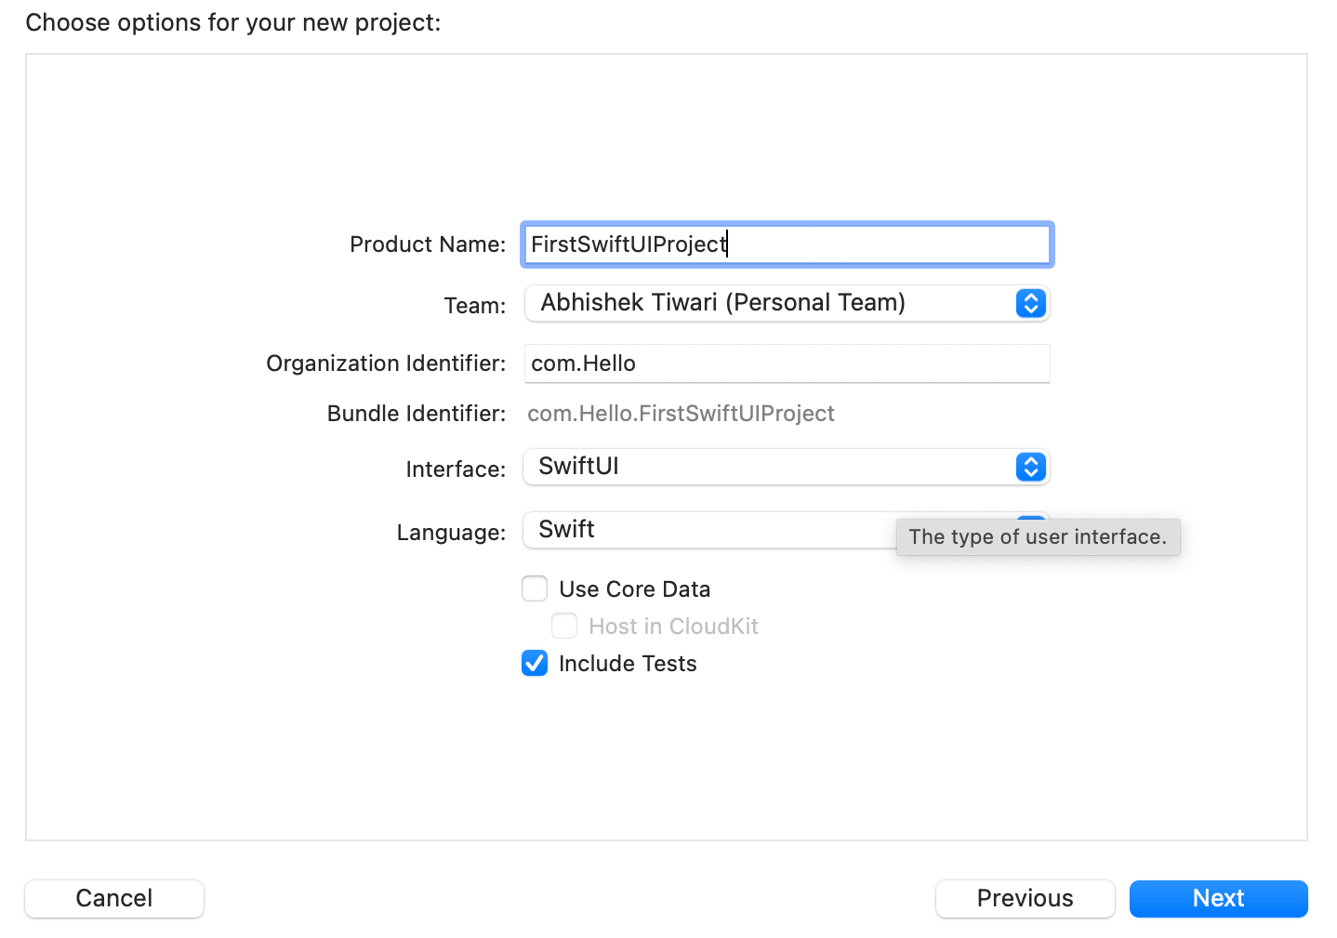Uncheck the Include Tests checkbox
Viewport: 1337px width, 938px height.
pyautogui.click(x=535, y=664)
